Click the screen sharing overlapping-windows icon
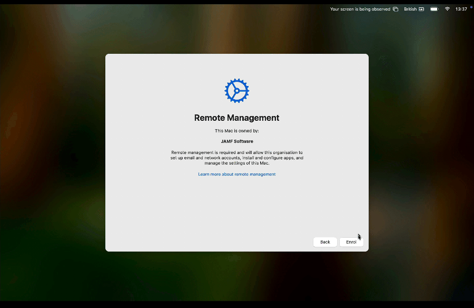The image size is (474, 308). [x=396, y=9]
